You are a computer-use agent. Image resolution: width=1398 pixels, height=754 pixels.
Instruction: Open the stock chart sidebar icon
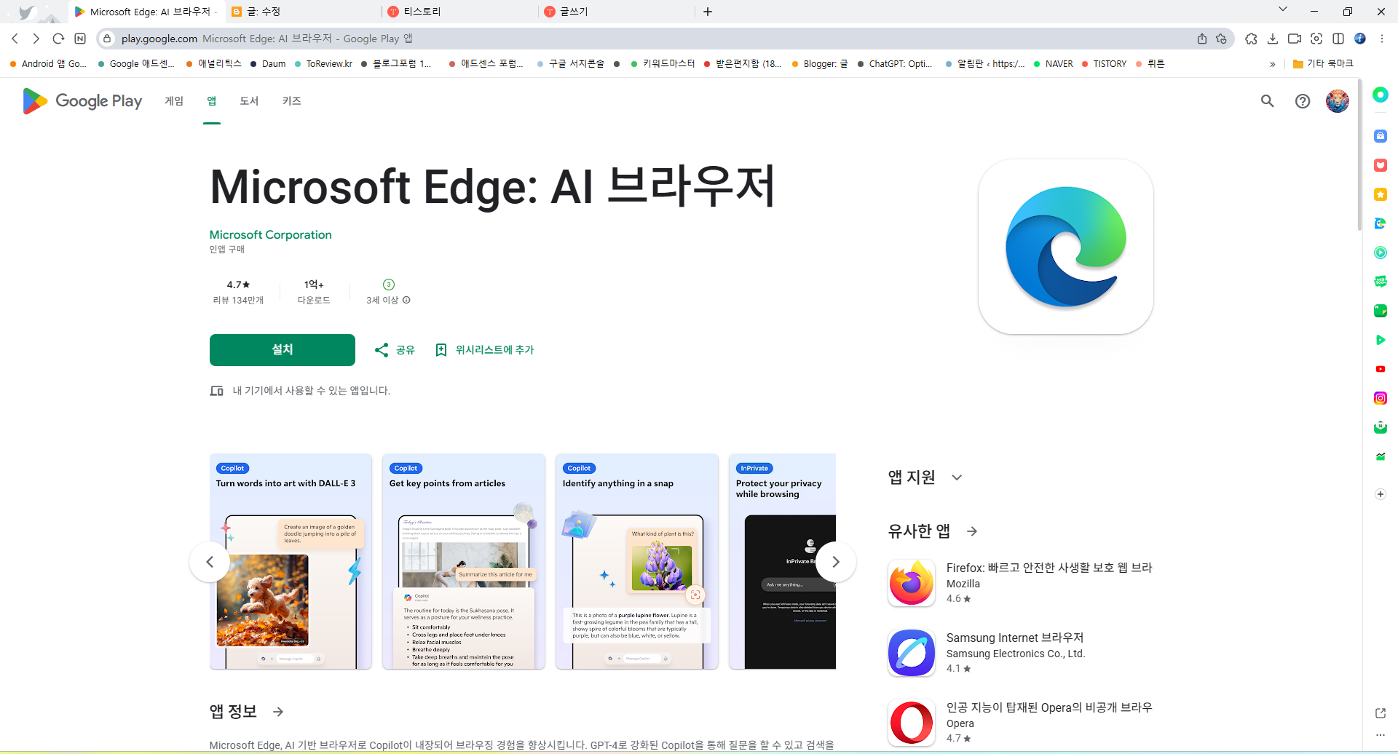(1381, 456)
